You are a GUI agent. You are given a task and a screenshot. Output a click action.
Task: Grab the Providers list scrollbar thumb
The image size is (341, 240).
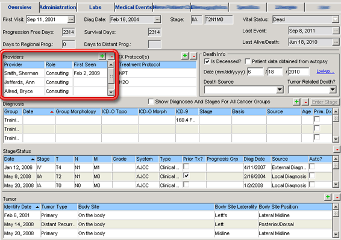[111, 76]
